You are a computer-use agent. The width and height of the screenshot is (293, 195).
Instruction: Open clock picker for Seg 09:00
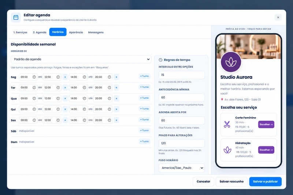point(34,77)
